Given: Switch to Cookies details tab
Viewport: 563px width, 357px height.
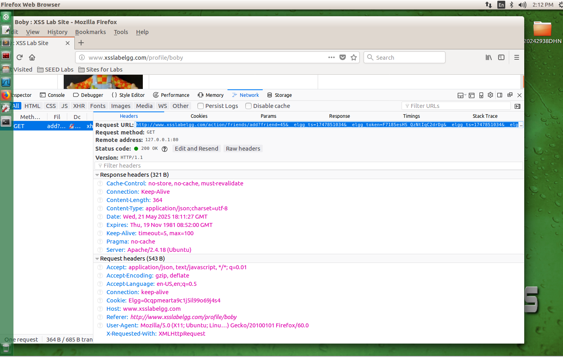Looking at the screenshot, I should point(199,116).
